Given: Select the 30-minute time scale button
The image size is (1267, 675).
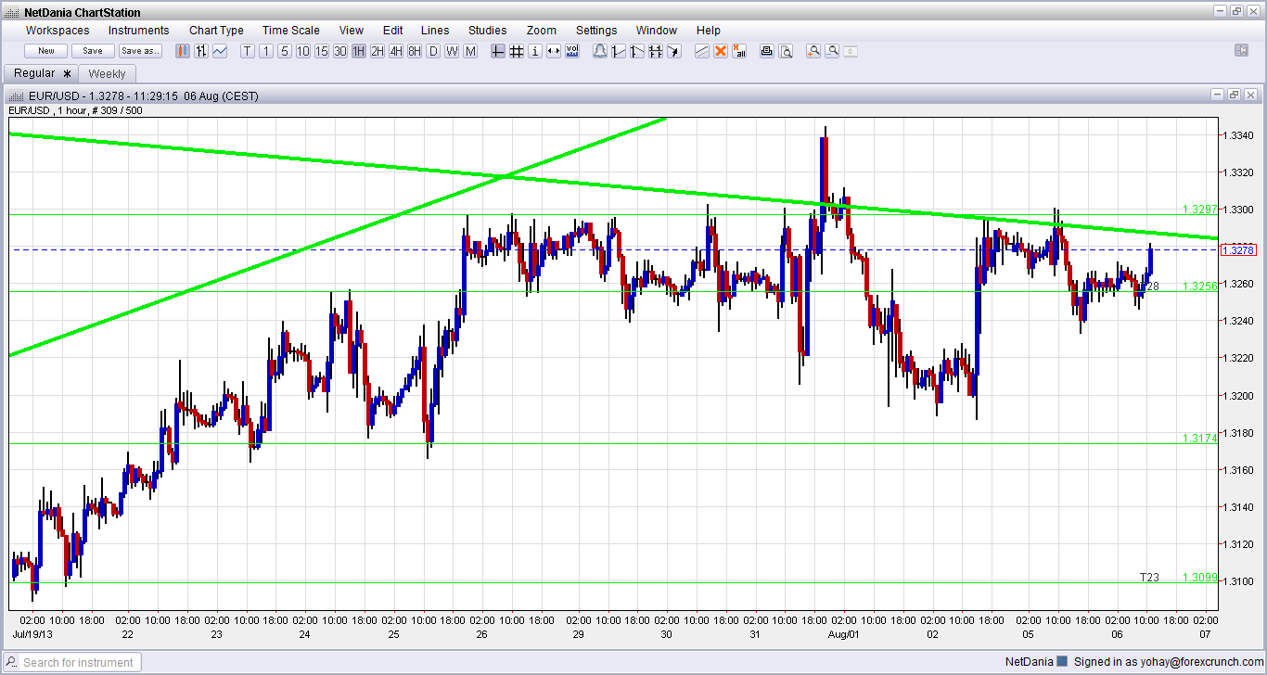Looking at the screenshot, I should pos(340,51).
